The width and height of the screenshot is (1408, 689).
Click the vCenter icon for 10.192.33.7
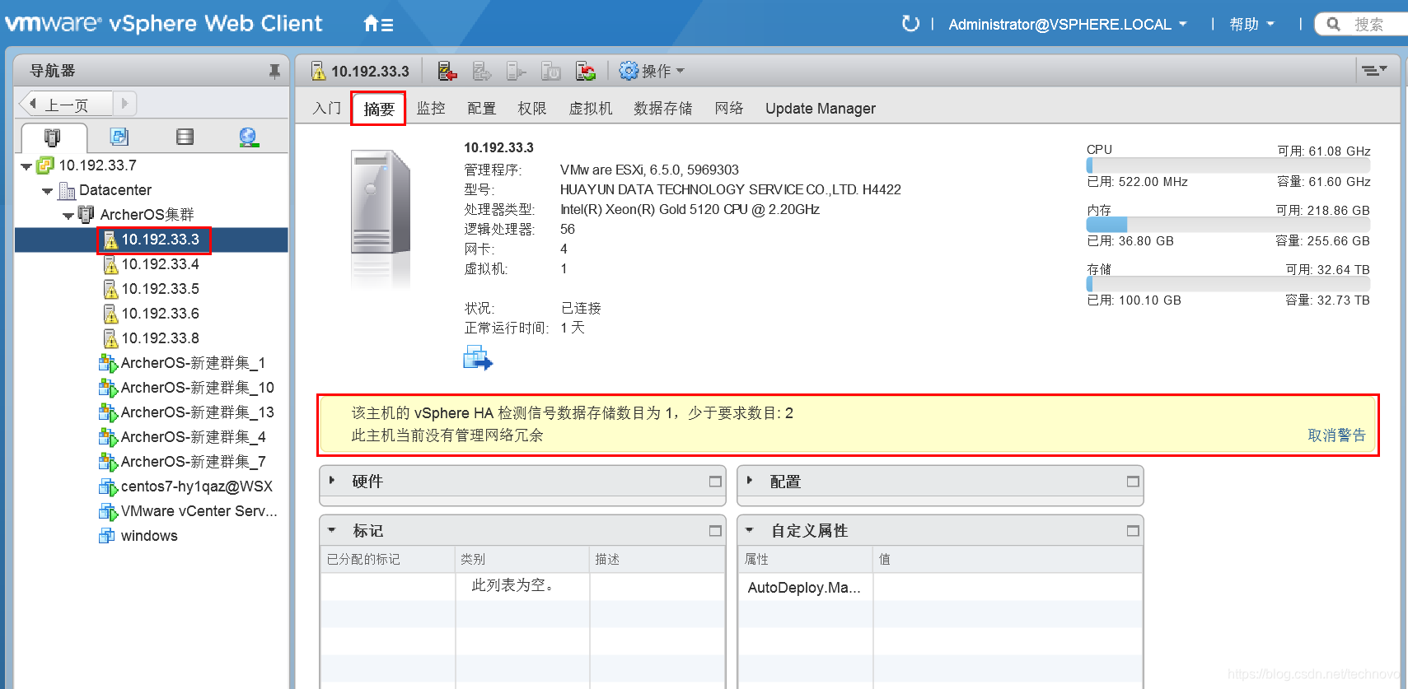44,165
